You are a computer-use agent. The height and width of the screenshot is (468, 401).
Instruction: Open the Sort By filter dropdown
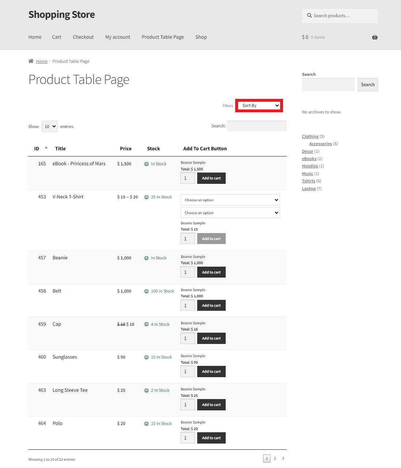click(x=259, y=105)
